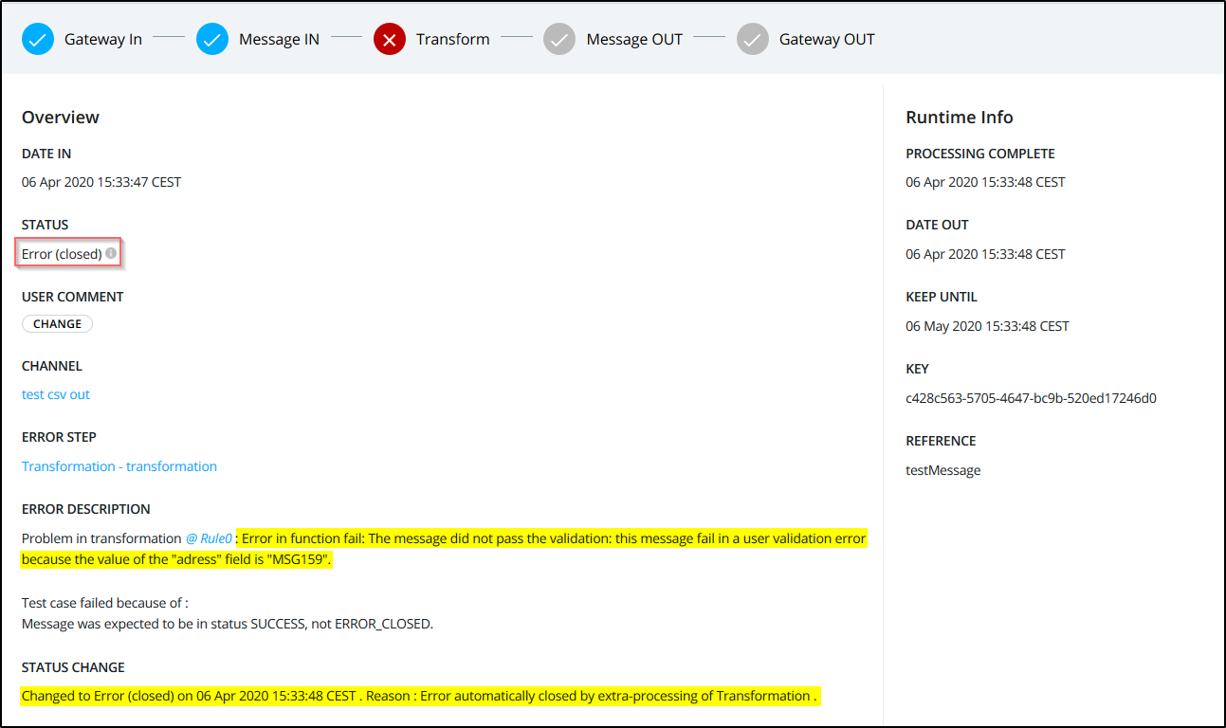
Task: Click the testMessage reference value
Action: [943, 470]
